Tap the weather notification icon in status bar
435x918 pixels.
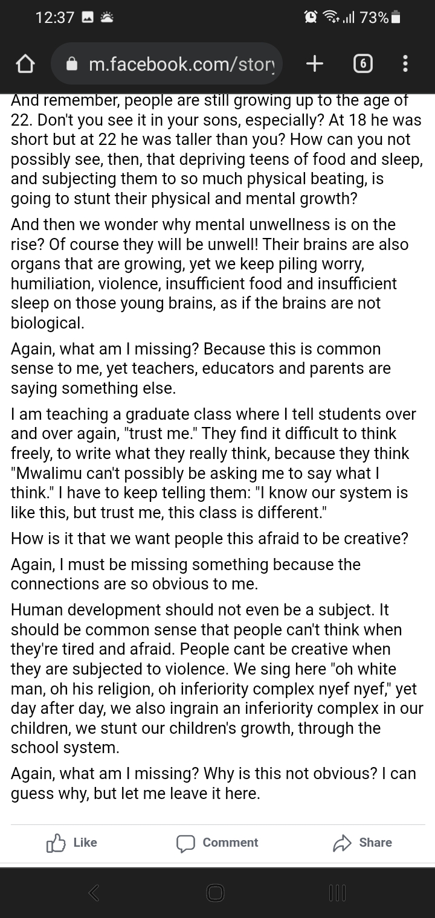click(108, 18)
